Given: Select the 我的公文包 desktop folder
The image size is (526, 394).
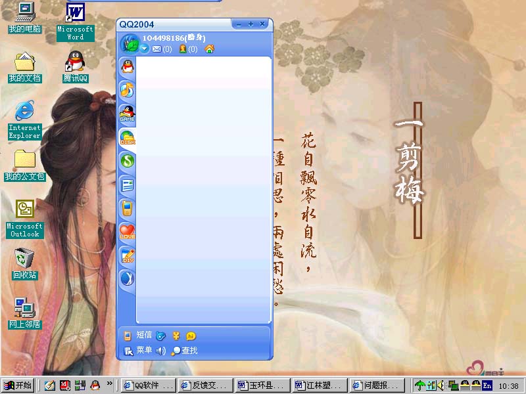Looking at the screenshot, I should (25, 165).
